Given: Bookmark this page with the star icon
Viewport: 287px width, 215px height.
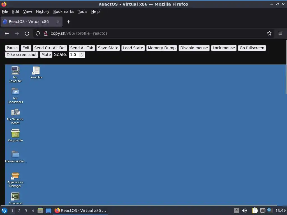Looking at the screenshot, I should tap(269, 33).
